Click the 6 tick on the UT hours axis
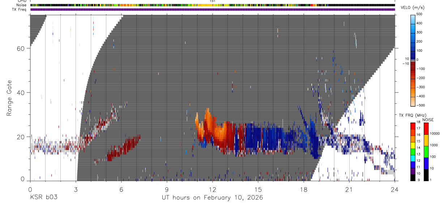Screen dimensions: 444x205 121,189
